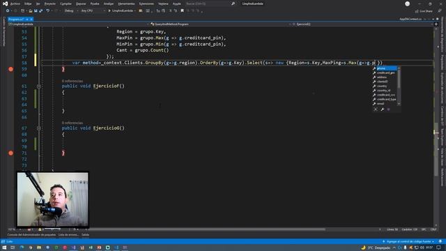
Task: Open the Any CPU platform dropdown
Action: (93, 11)
